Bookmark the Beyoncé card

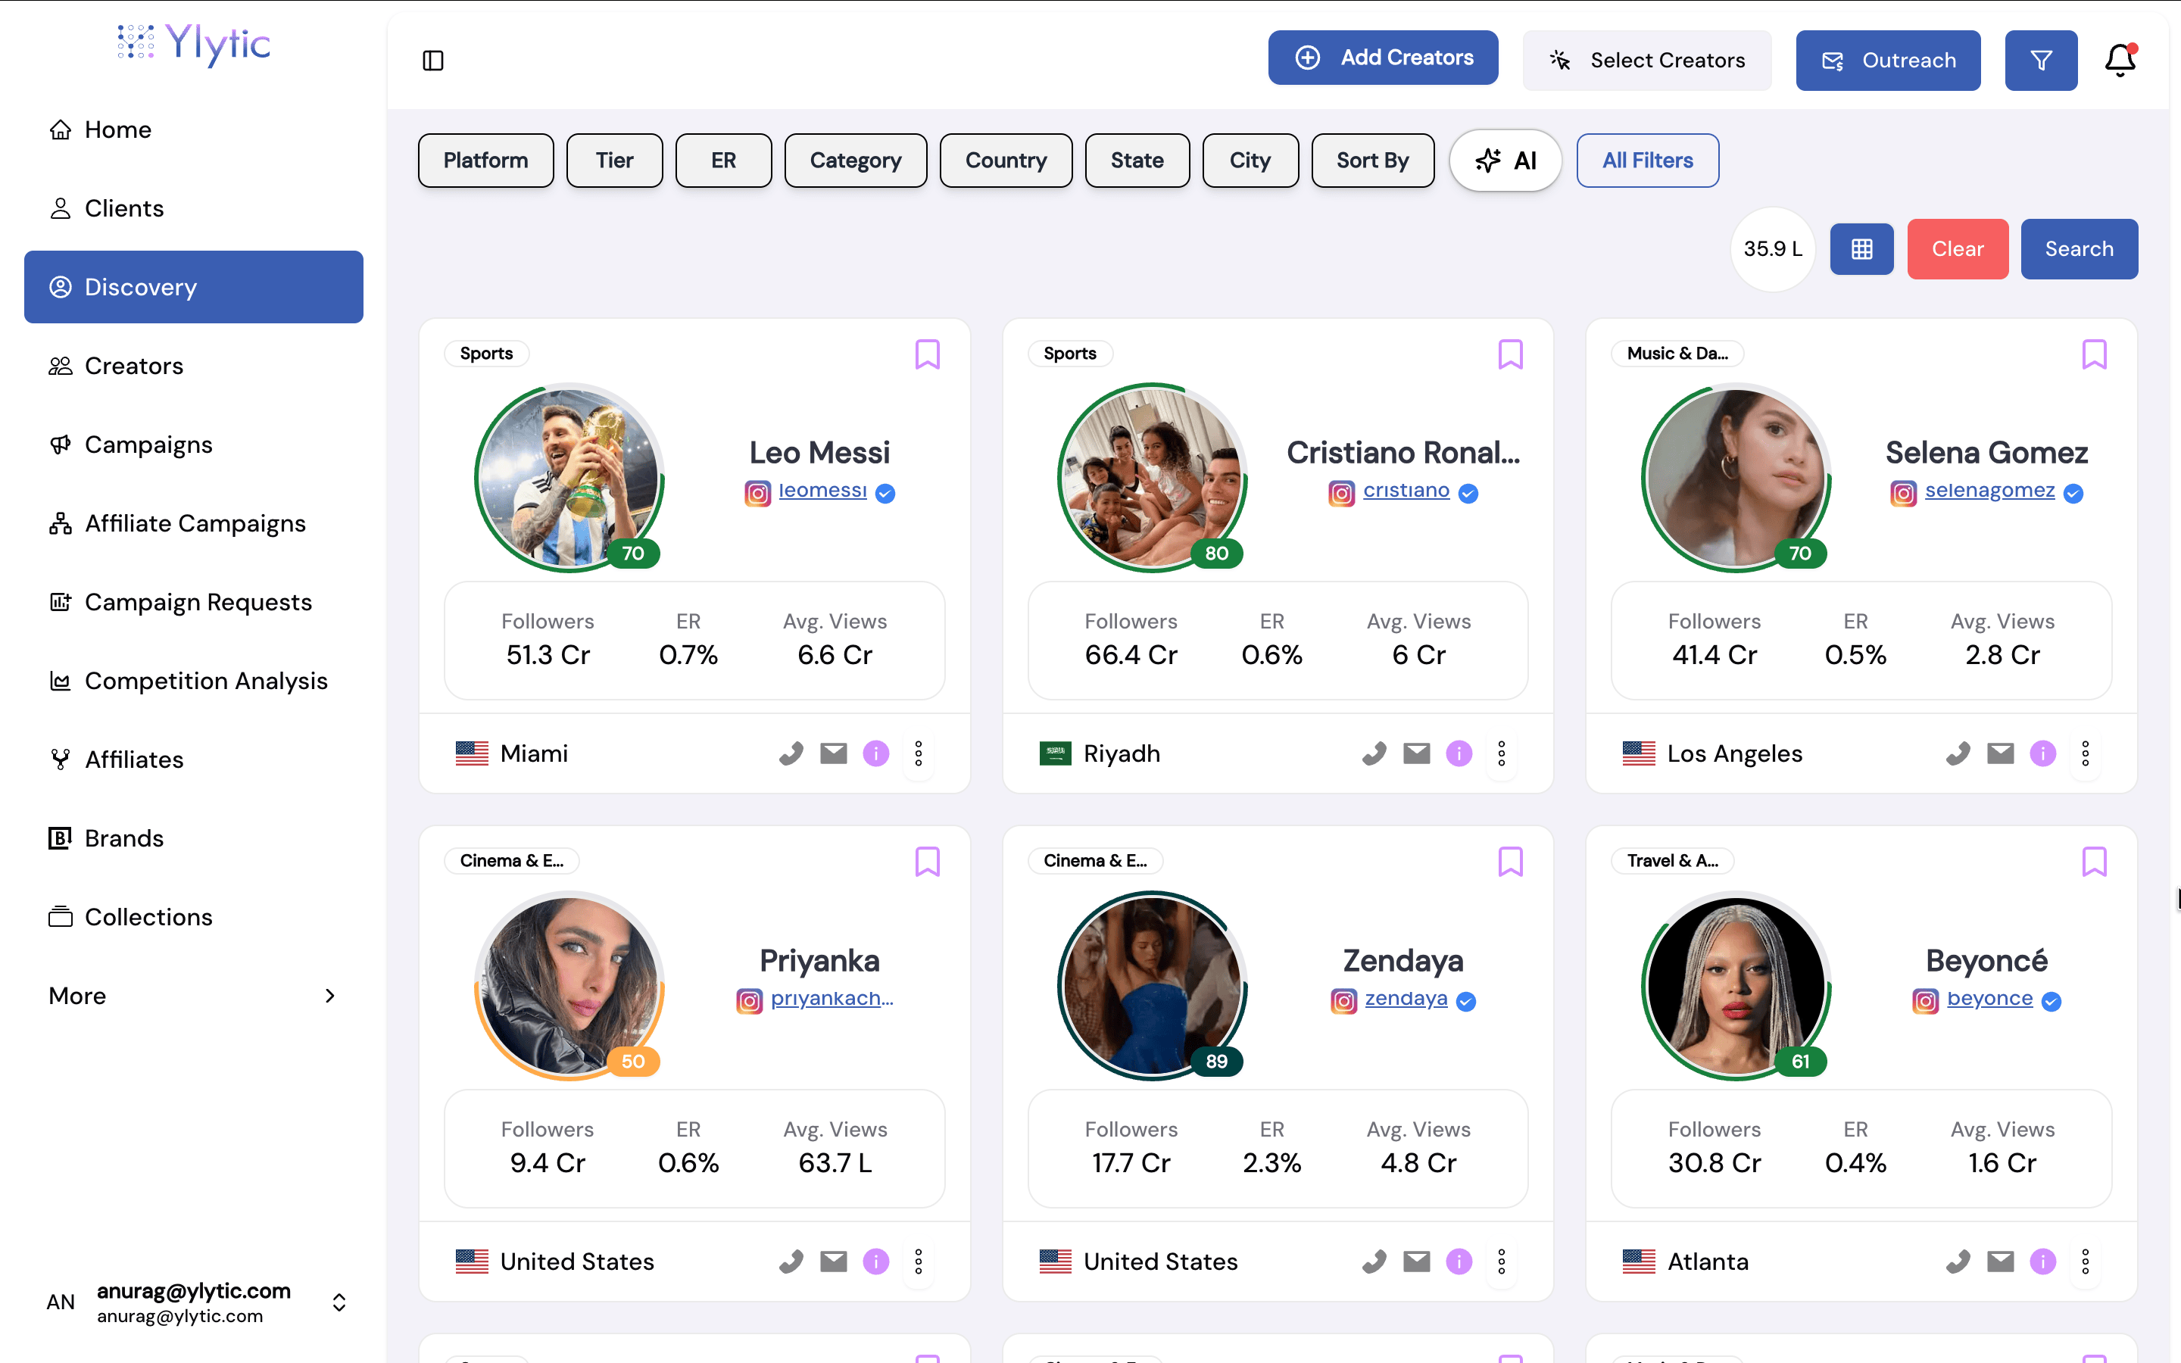click(2095, 862)
